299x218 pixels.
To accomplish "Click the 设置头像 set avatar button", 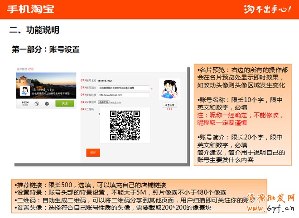I will click(169, 105).
